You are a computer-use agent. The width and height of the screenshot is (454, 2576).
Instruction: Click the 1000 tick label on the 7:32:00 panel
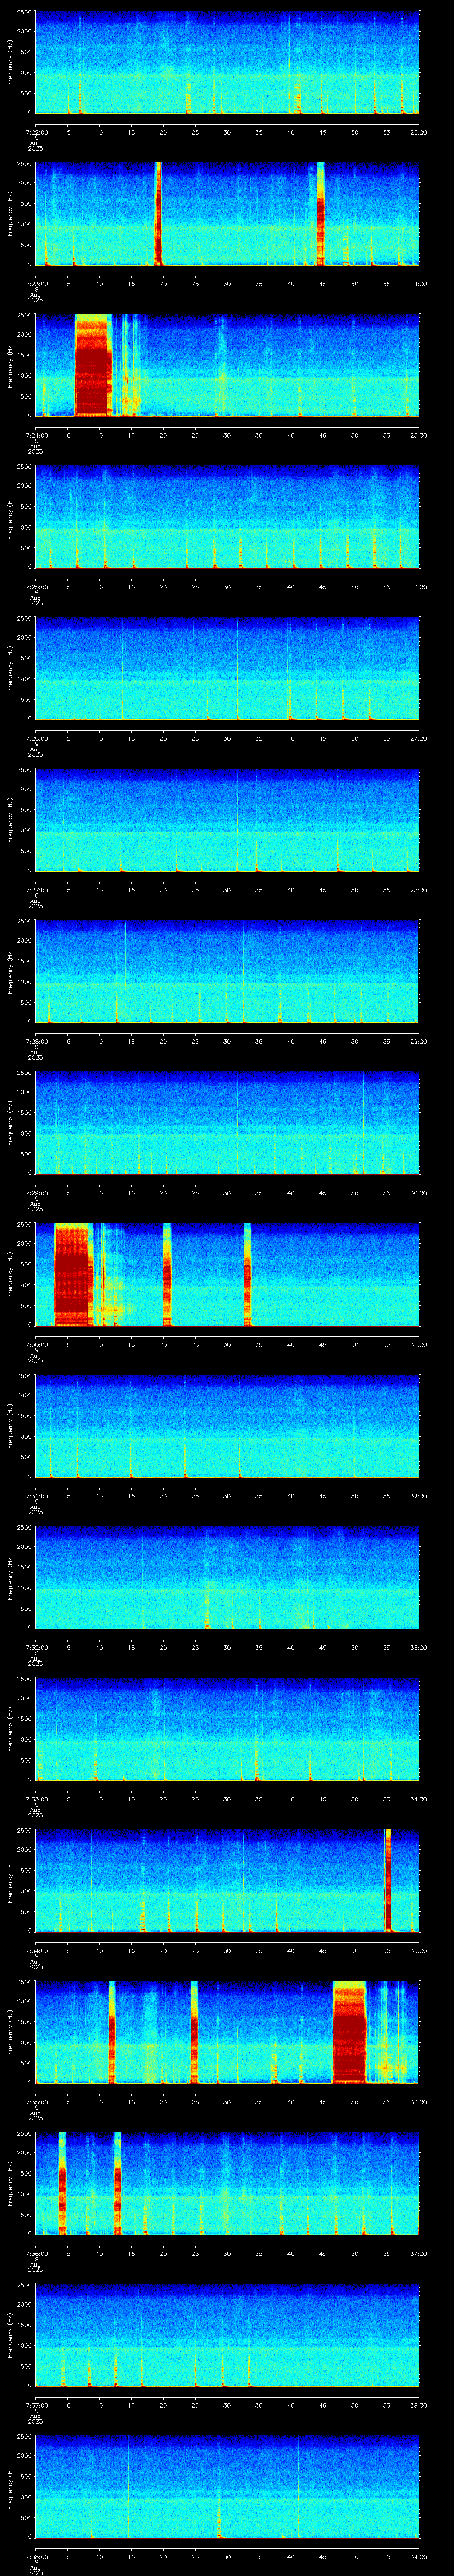[24, 1588]
